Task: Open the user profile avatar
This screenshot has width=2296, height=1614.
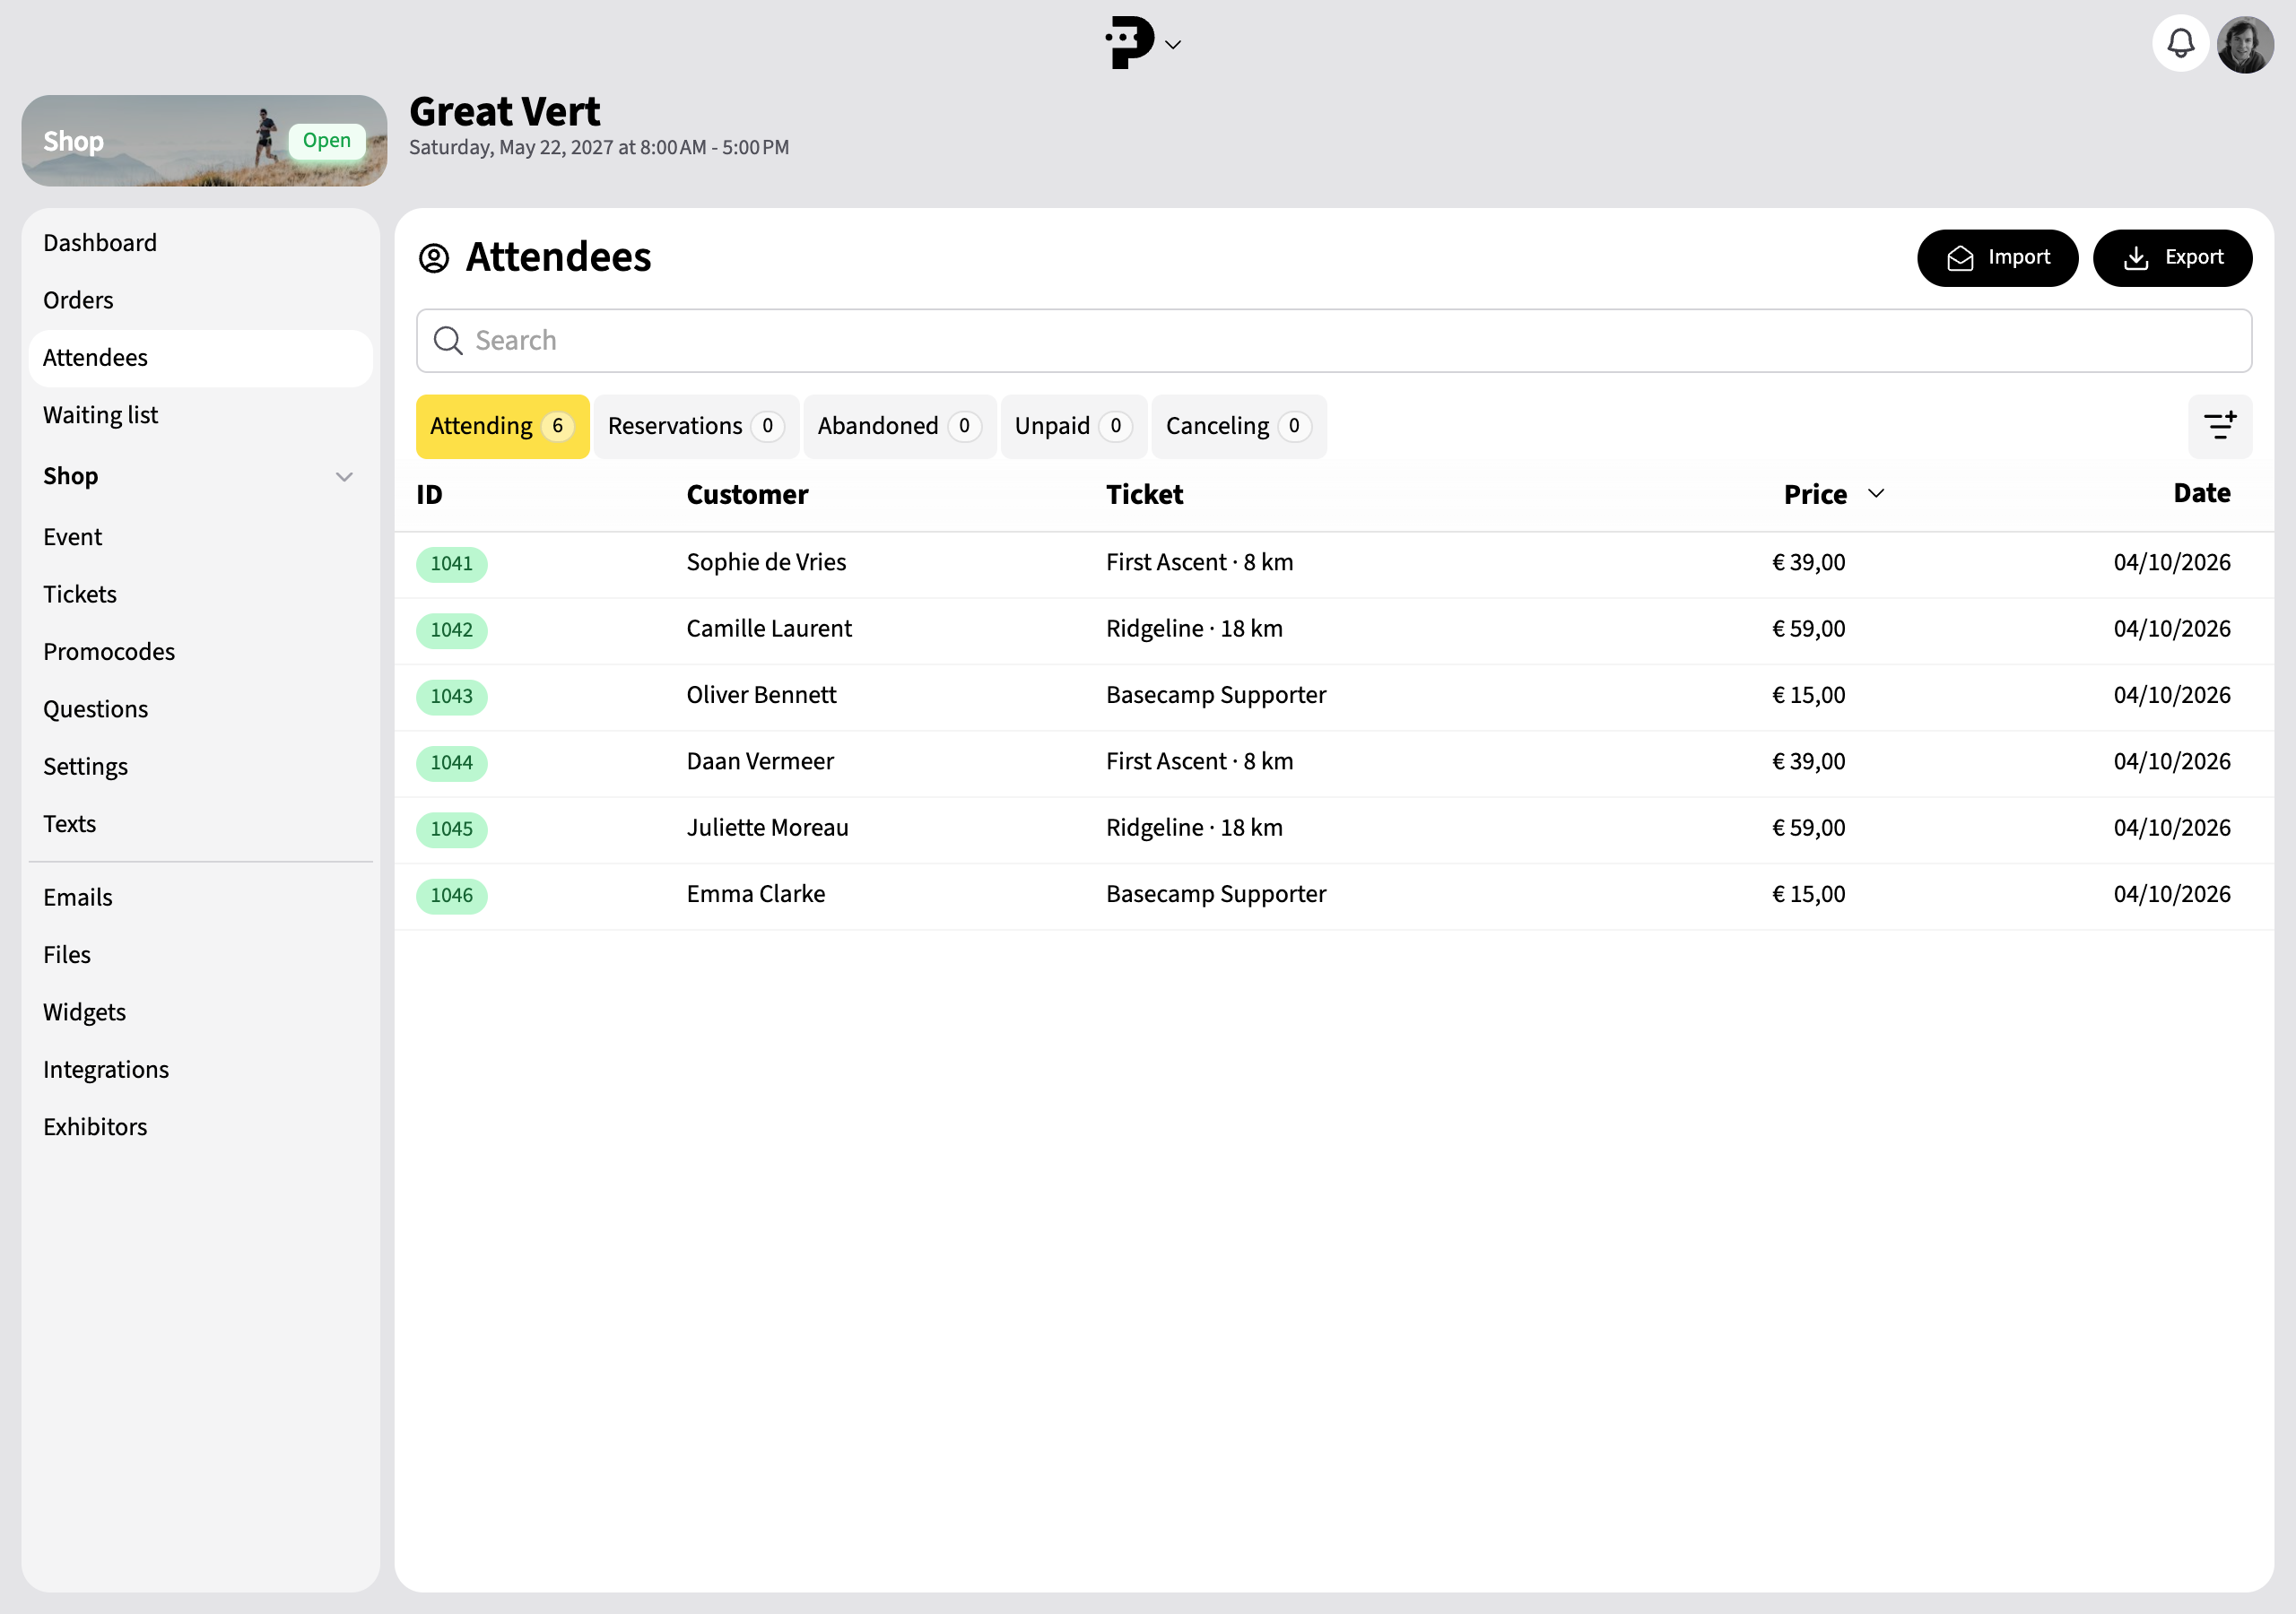Action: [2245, 44]
